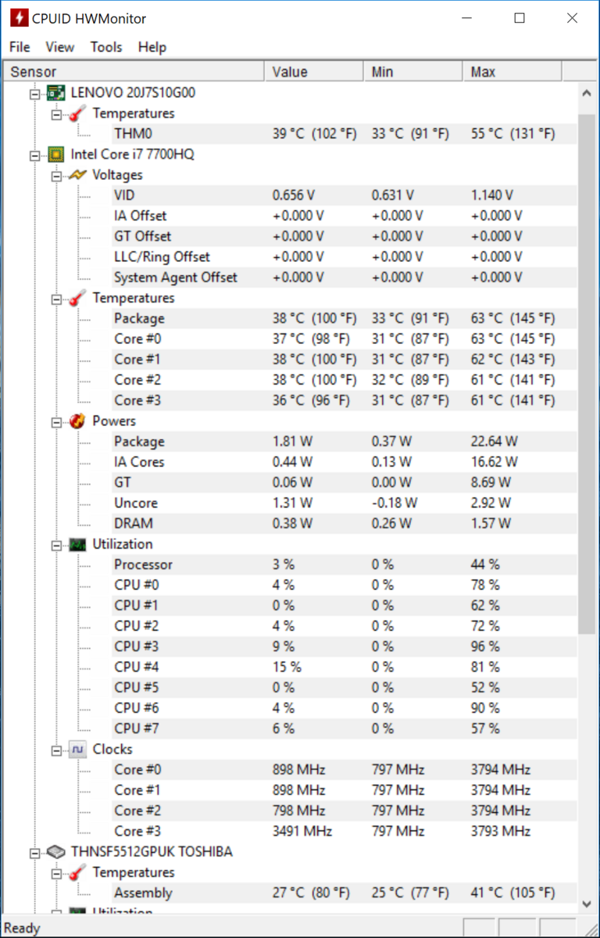The width and height of the screenshot is (600, 938).
Task: Click the LENOVO motherboard icon
Action: 55,93
